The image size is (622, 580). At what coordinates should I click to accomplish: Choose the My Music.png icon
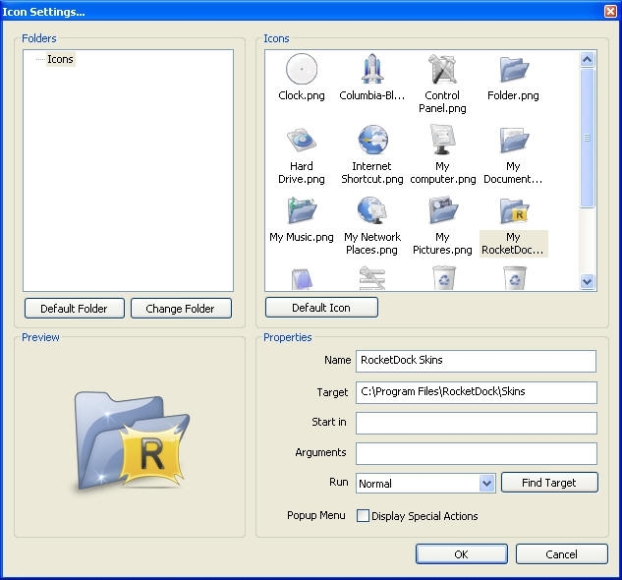click(x=302, y=210)
